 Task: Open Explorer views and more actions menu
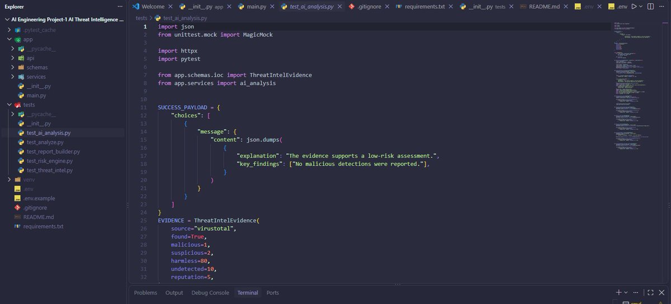point(120,7)
